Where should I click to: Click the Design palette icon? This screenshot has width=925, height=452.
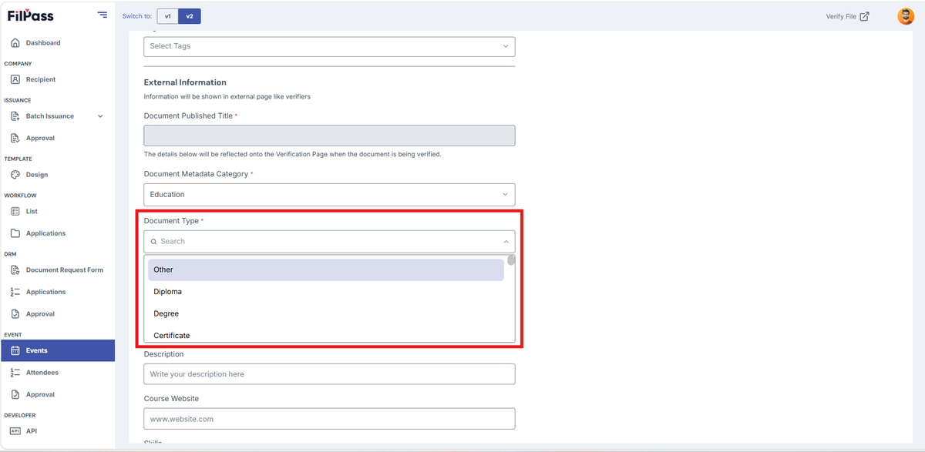(15, 175)
